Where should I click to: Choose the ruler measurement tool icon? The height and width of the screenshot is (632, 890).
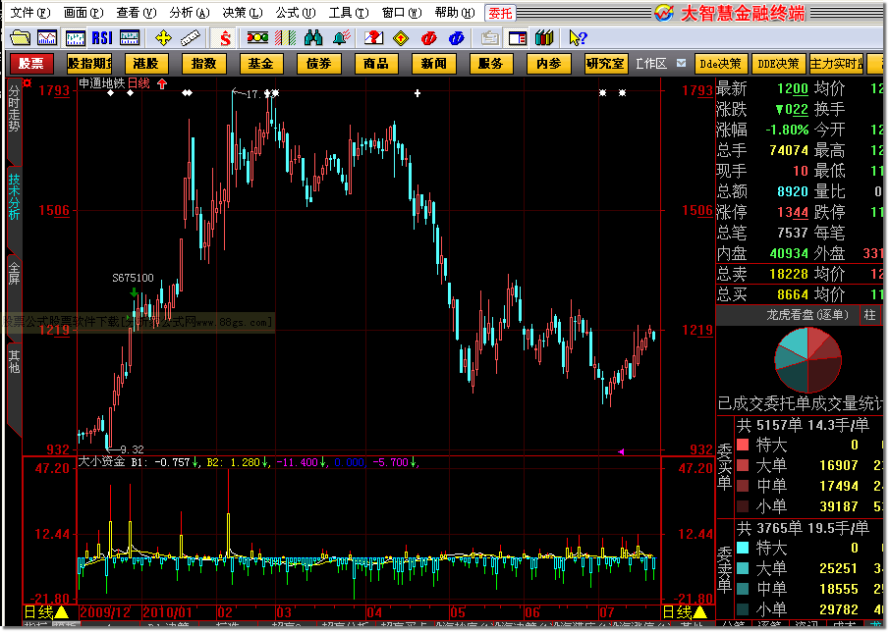click(191, 38)
